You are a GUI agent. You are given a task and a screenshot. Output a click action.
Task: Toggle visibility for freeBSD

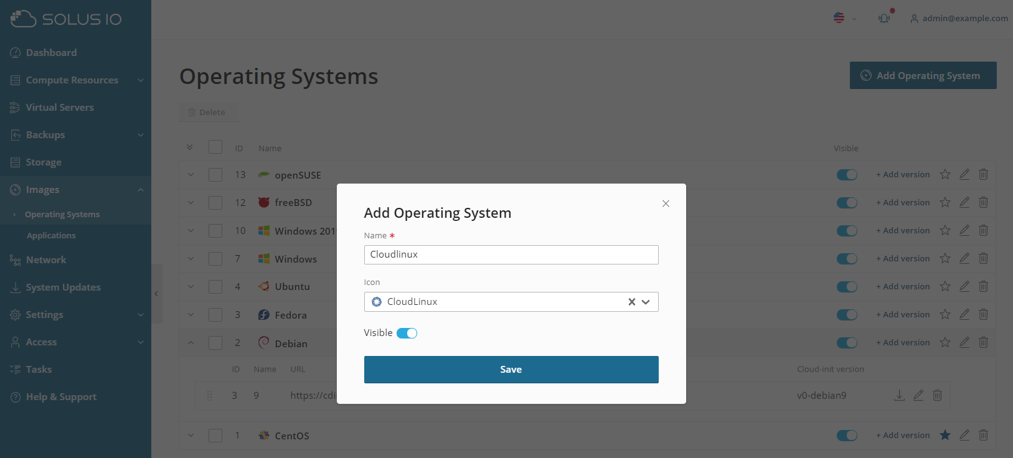click(847, 203)
